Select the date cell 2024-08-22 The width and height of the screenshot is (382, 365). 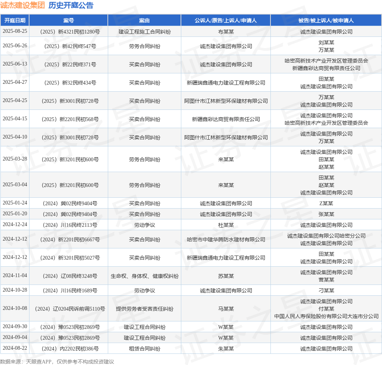point(15,348)
